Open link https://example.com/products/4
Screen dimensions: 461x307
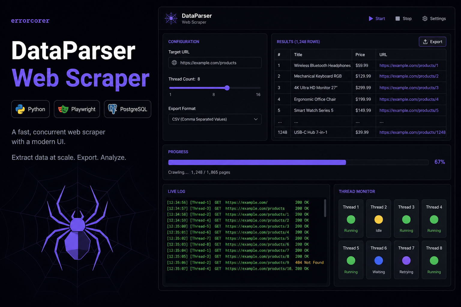pos(409,99)
